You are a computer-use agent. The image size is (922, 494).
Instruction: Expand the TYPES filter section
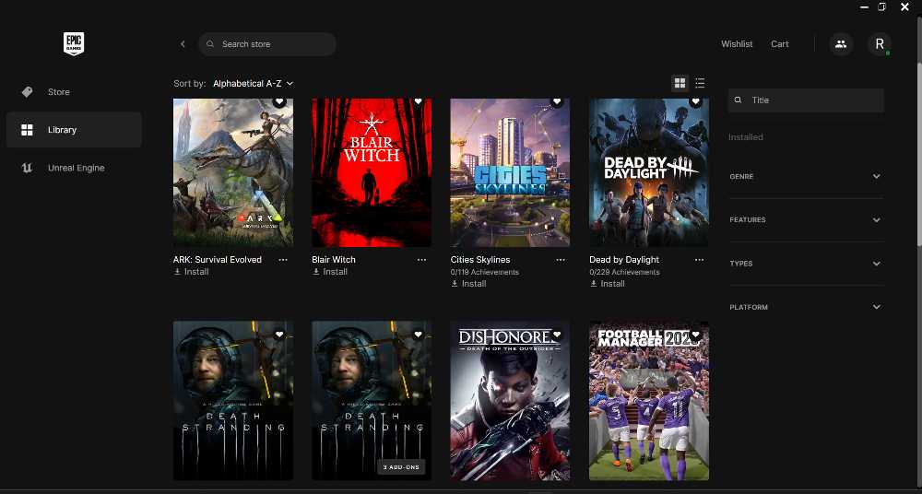click(x=806, y=264)
